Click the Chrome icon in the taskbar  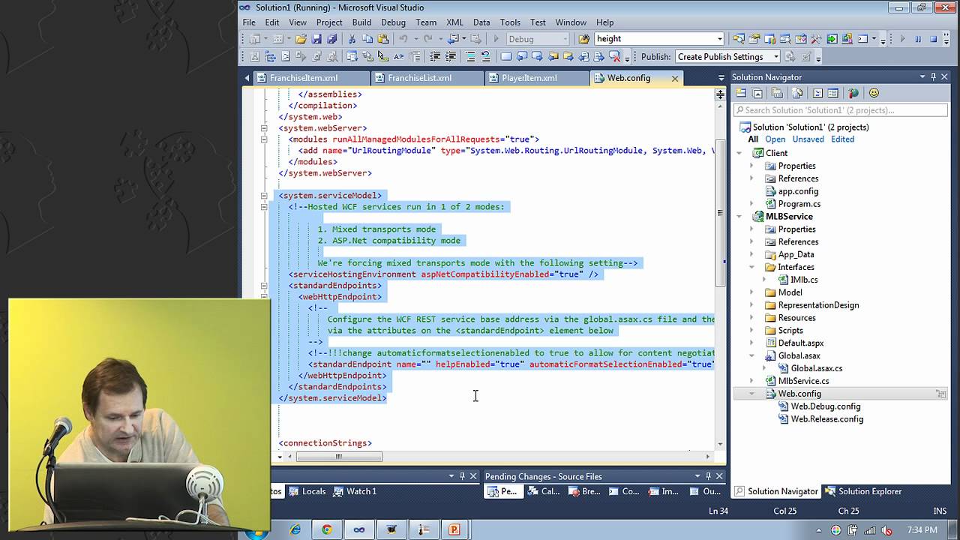pos(327,529)
